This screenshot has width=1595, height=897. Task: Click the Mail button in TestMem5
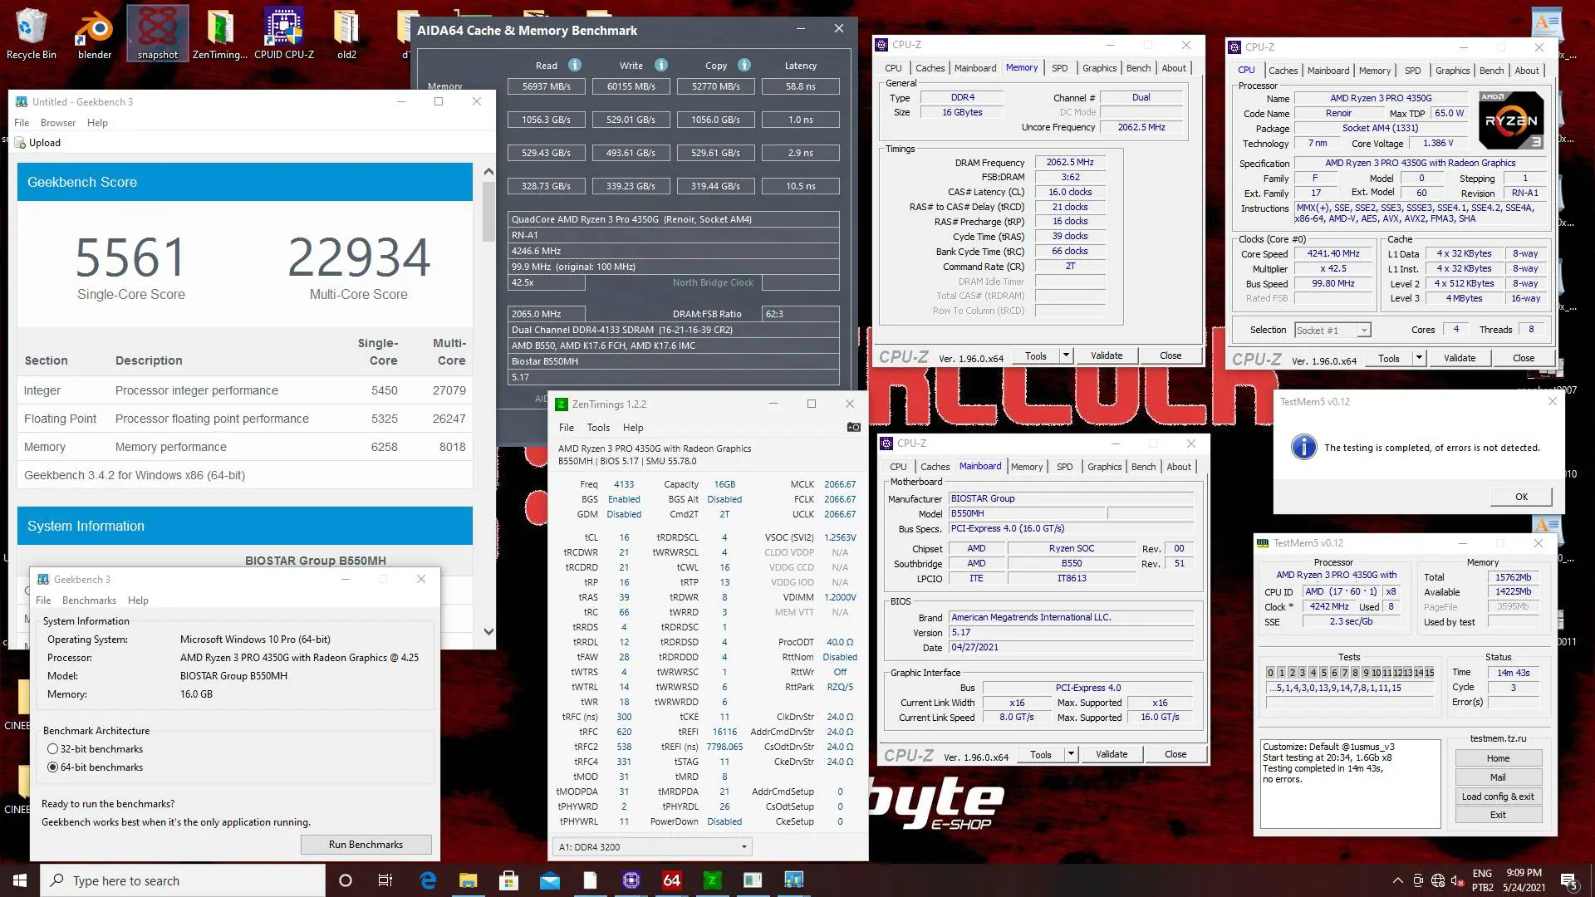click(x=1498, y=777)
